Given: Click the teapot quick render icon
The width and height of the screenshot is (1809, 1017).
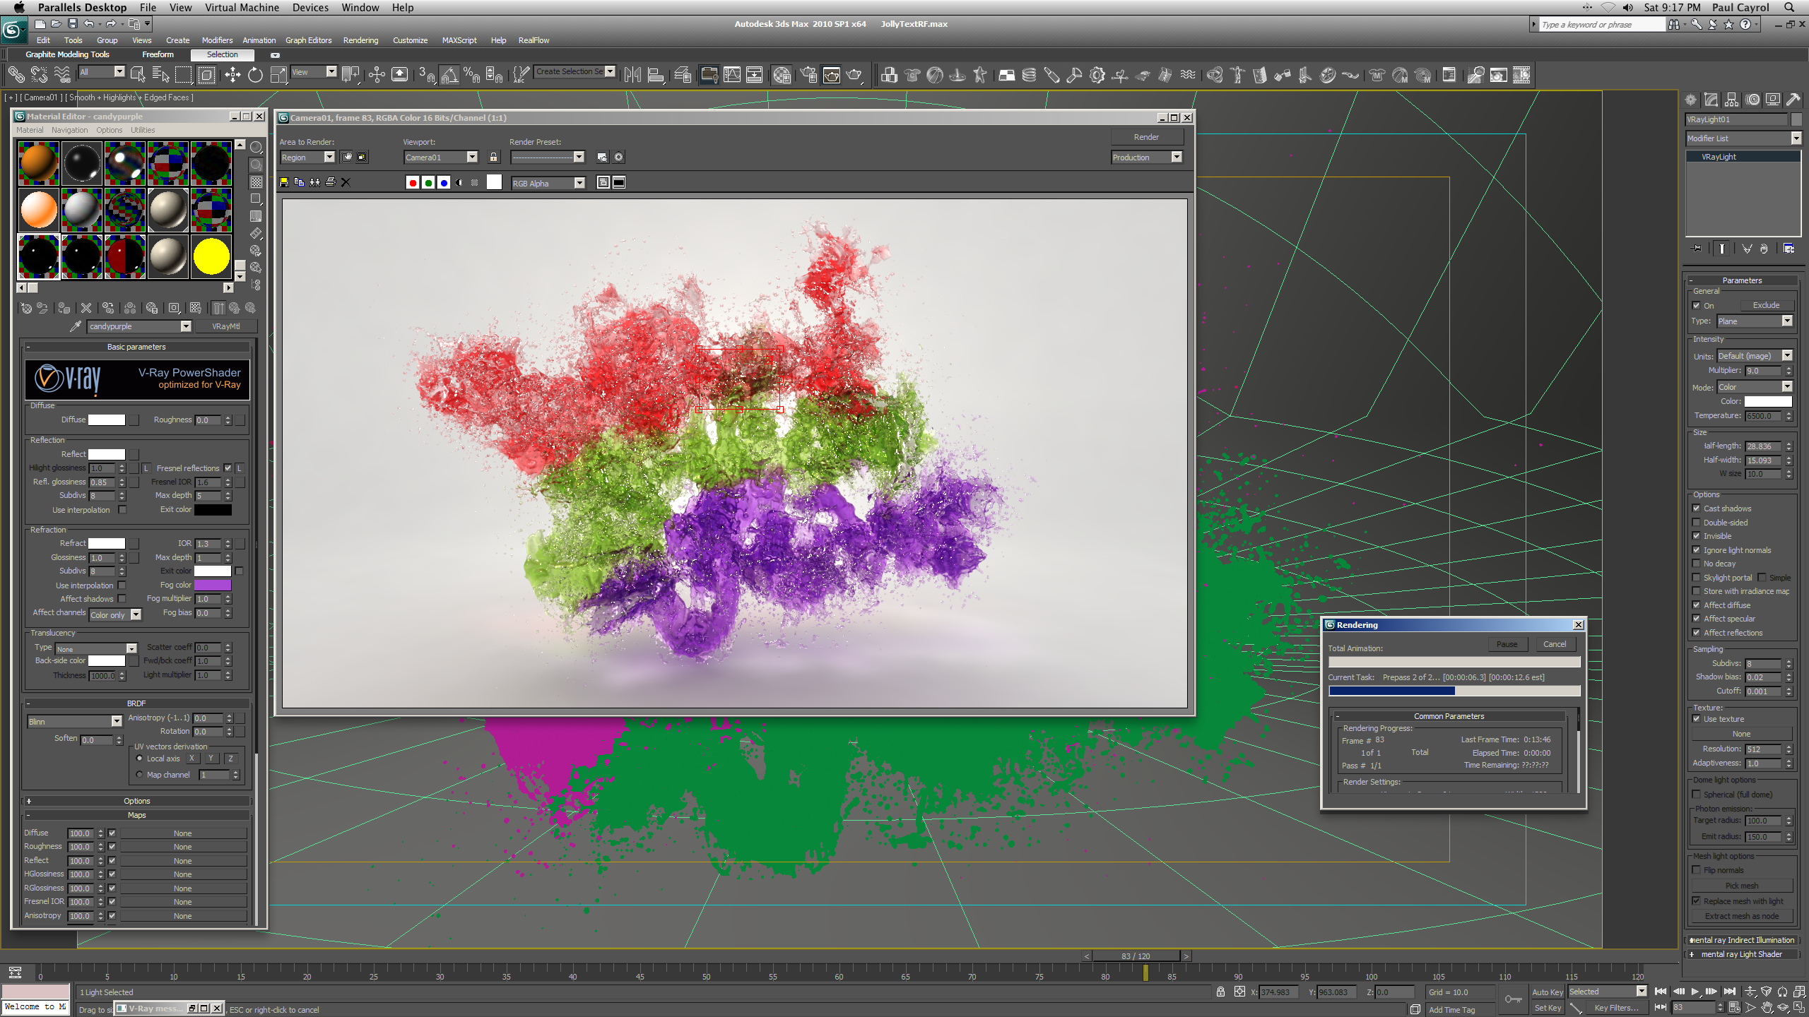Looking at the screenshot, I should (x=854, y=75).
